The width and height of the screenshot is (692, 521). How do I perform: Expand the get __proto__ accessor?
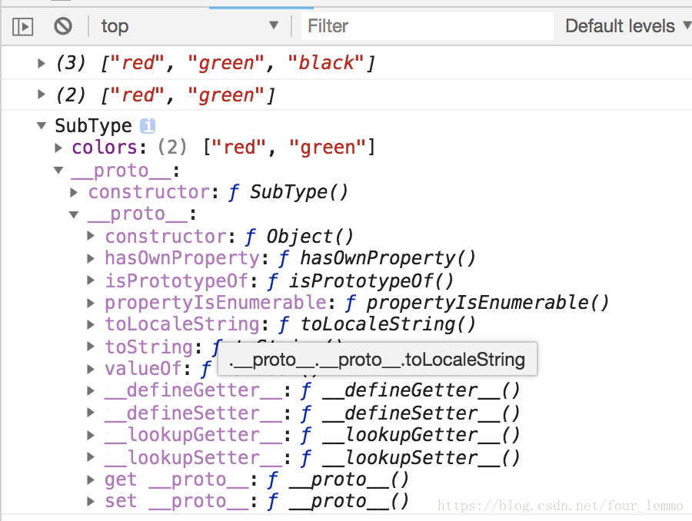pos(91,480)
